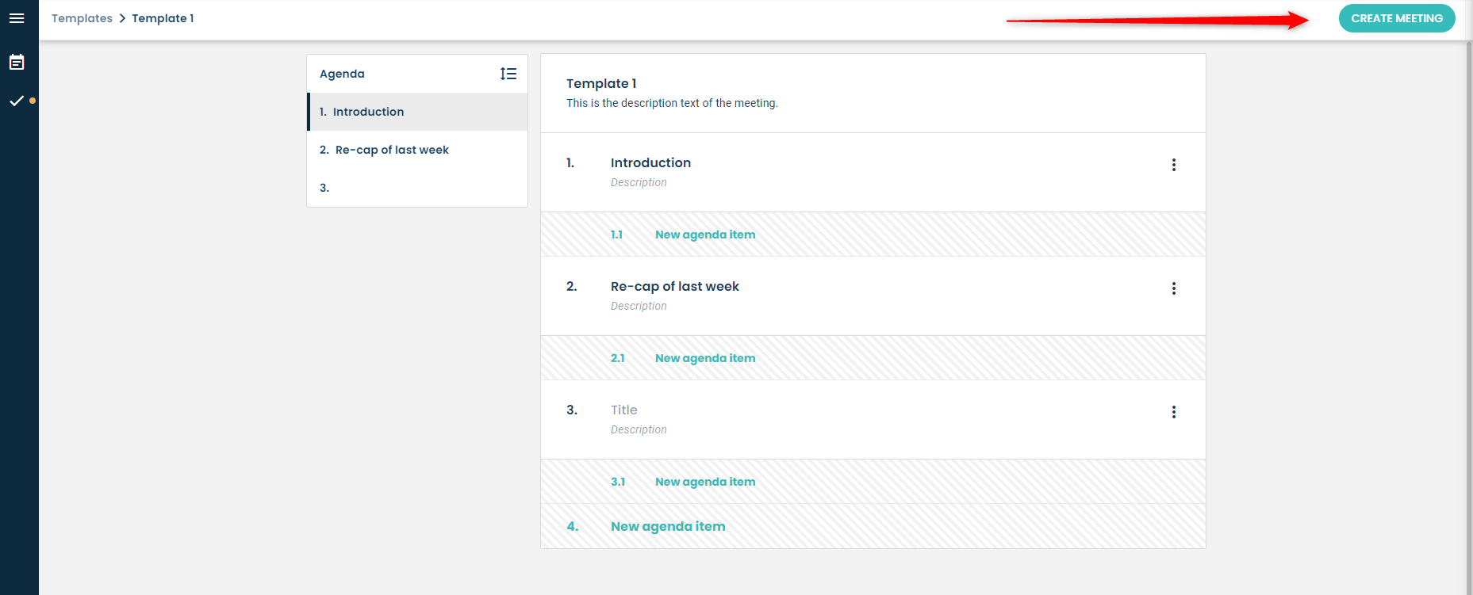Edit the meeting description text

(672, 103)
